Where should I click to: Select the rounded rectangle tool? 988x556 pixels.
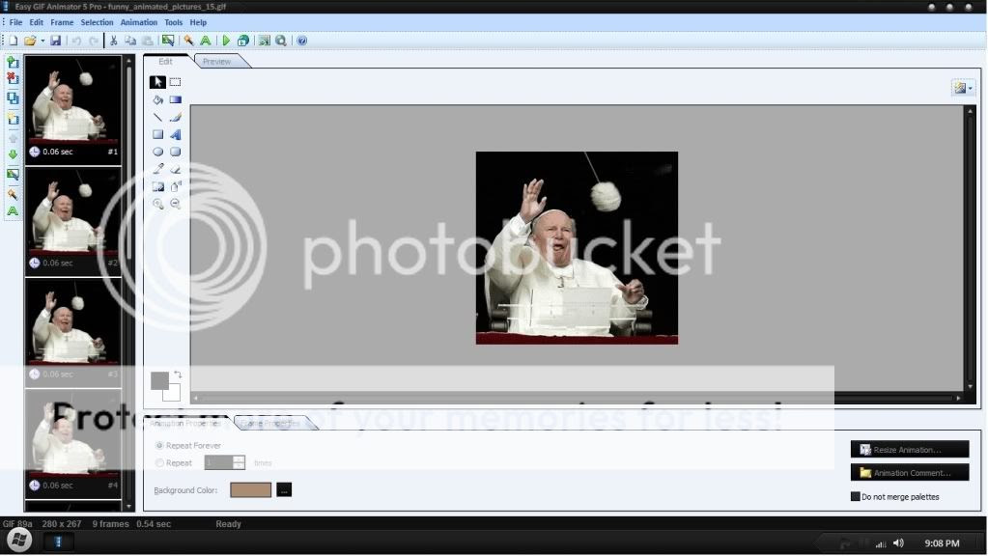click(x=175, y=152)
